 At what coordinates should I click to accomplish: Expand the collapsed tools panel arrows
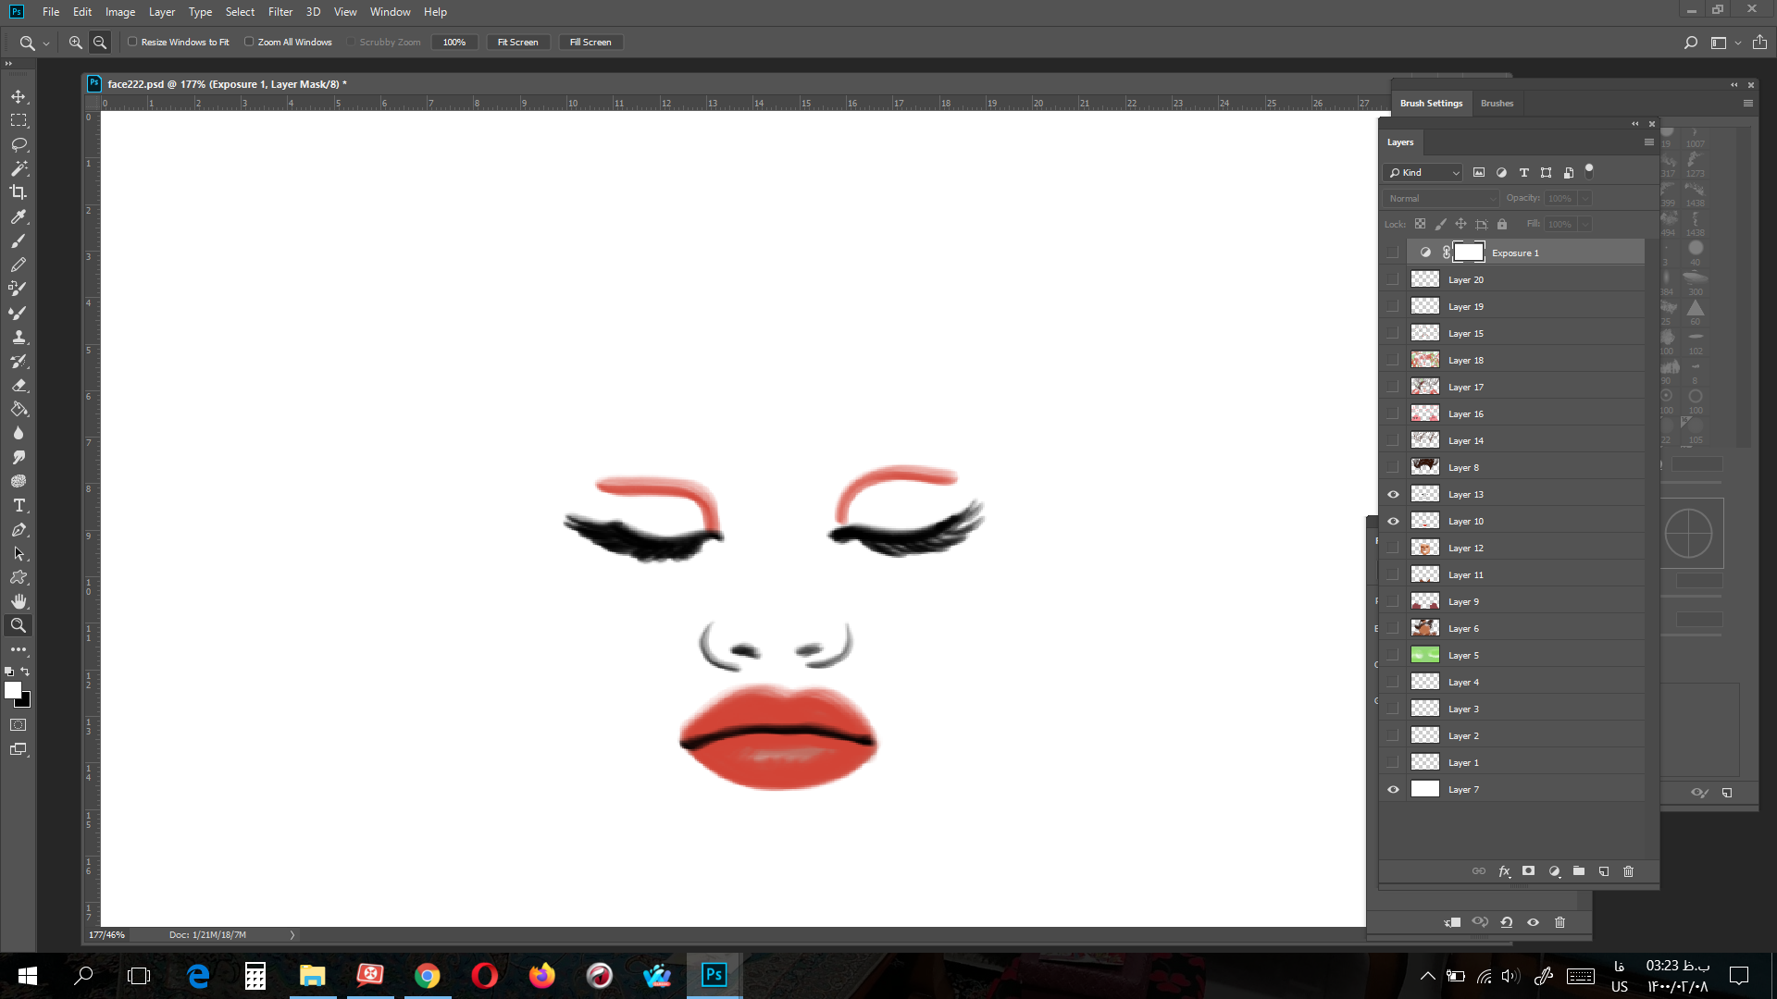[8, 64]
